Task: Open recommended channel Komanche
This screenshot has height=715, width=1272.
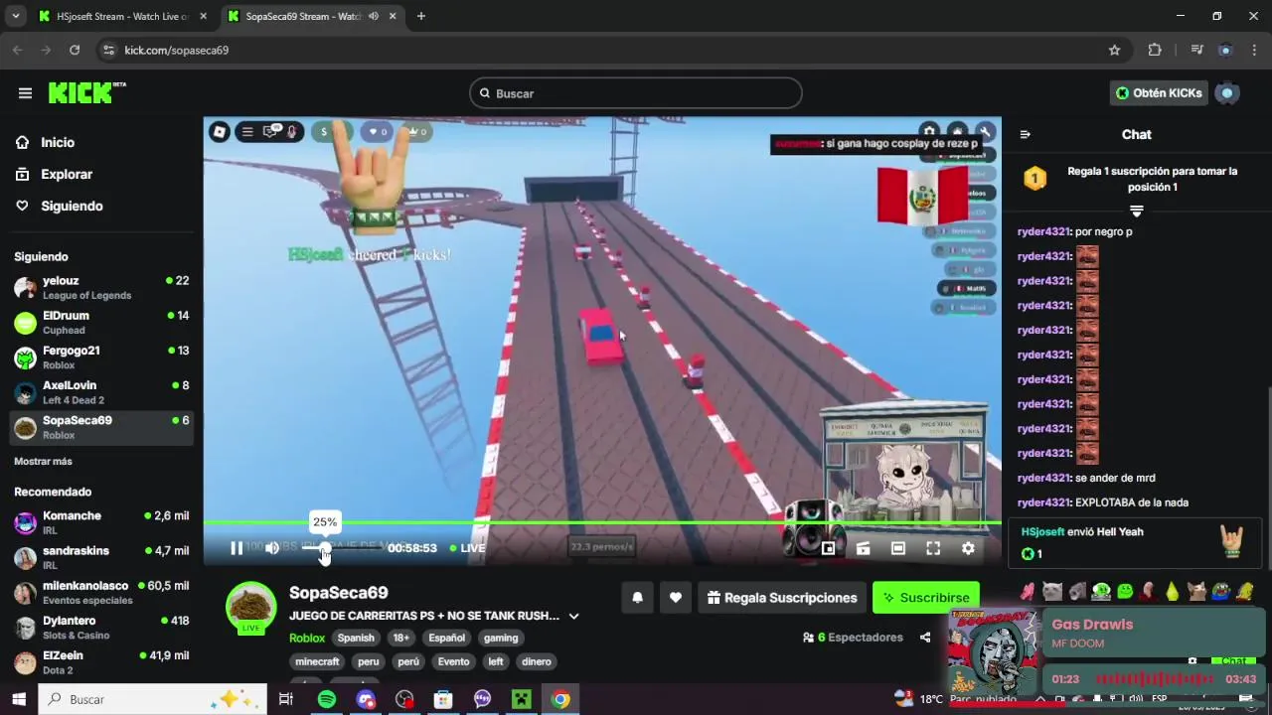Action: click(99, 522)
